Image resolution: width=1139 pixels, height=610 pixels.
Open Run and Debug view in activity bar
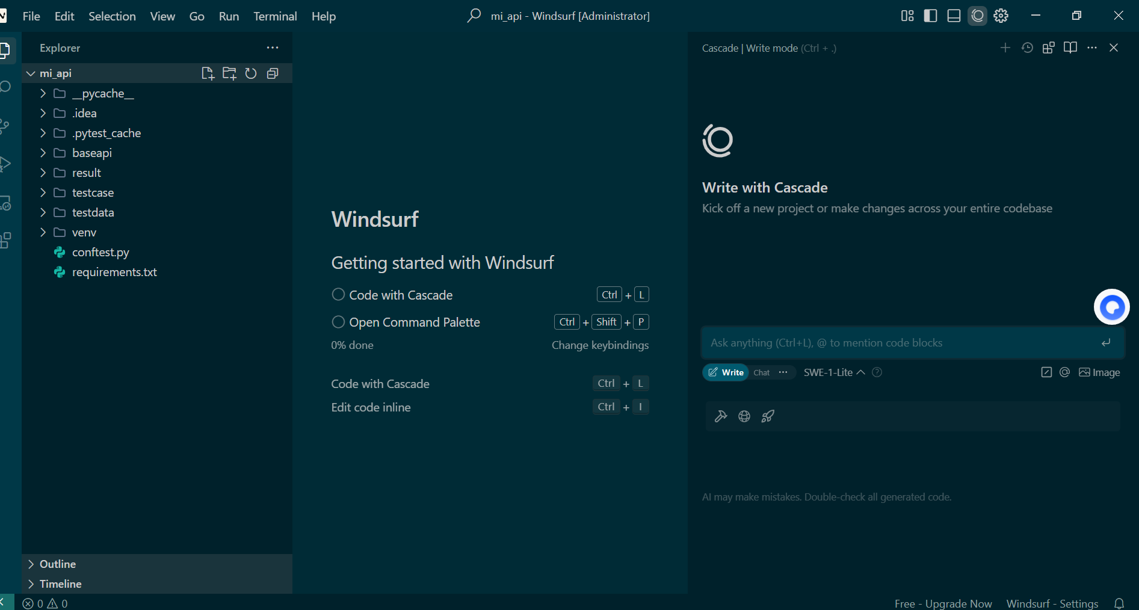pyautogui.click(x=5, y=164)
